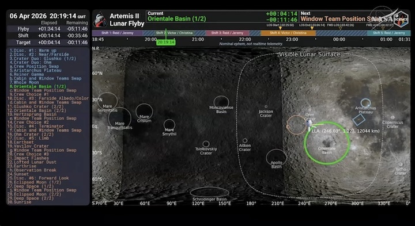Click the Flyby elapsed time row
This screenshot has height=226, width=415.
(48, 29)
